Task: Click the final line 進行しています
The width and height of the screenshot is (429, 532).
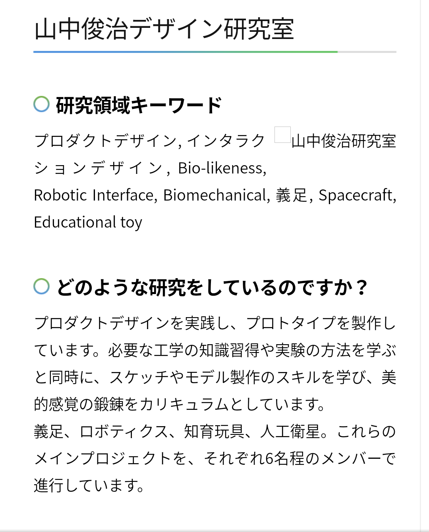Action: 89,486
